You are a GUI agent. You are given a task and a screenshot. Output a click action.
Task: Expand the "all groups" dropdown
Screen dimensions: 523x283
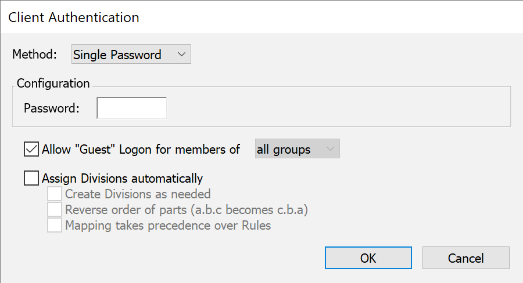coord(297,150)
